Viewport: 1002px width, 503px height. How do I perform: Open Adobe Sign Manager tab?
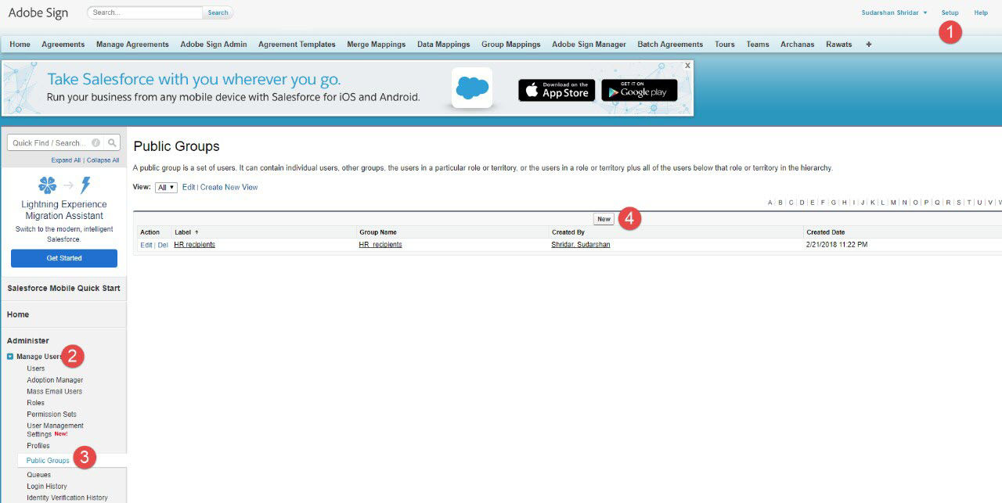[589, 45]
